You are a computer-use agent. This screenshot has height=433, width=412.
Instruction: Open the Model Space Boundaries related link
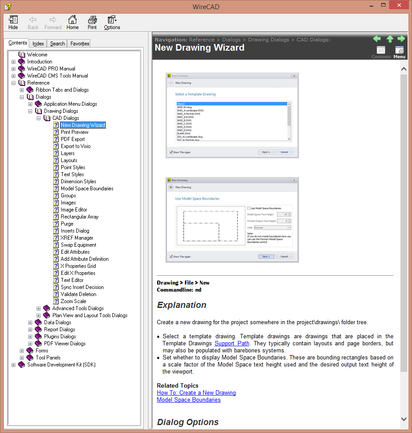click(x=189, y=400)
